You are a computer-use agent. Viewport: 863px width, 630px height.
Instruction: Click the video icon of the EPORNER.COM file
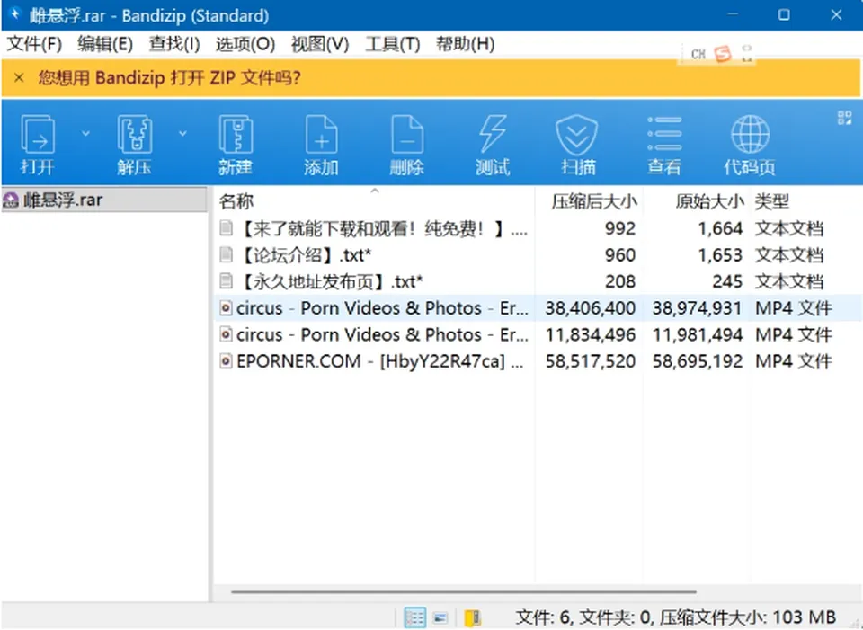click(226, 361)
